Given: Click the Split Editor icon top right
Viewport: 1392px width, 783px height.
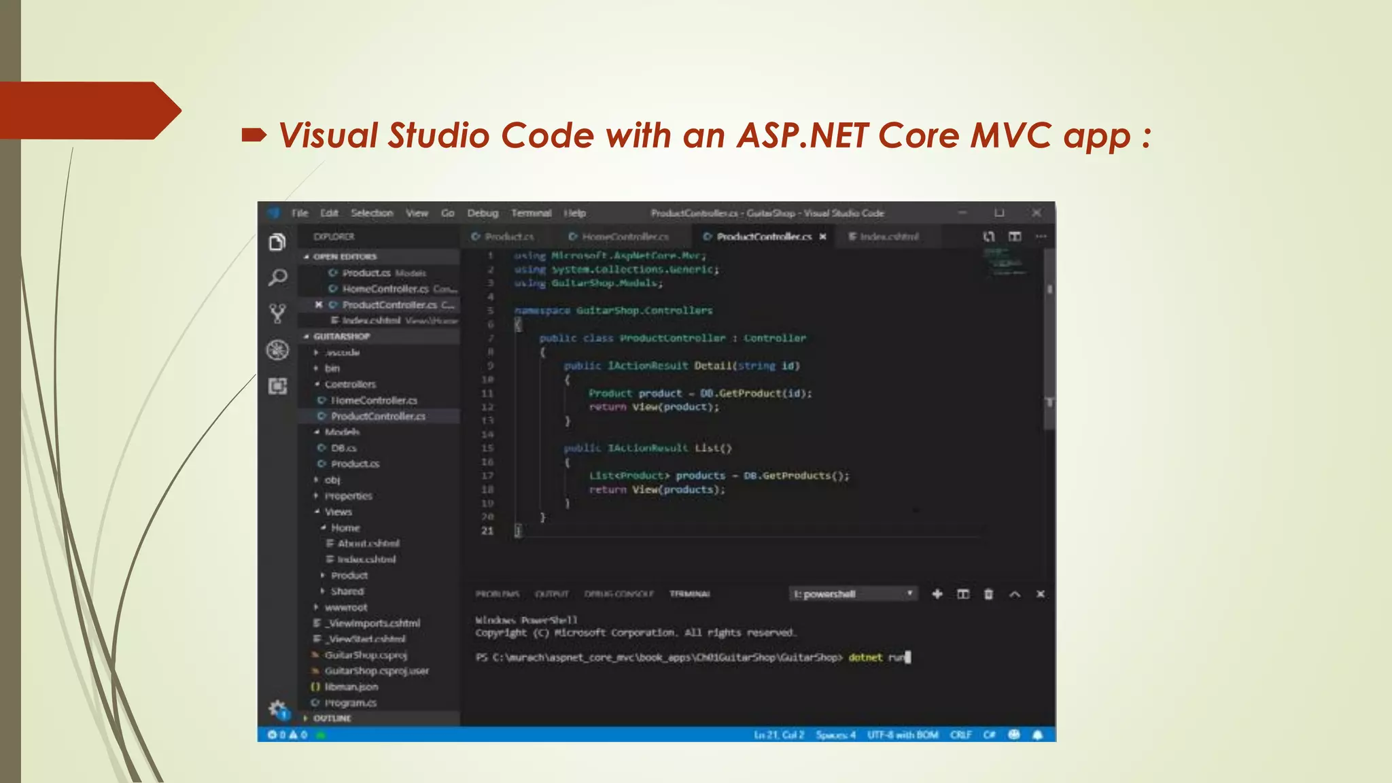Looking at the screenshot, I should [1015, 237].
